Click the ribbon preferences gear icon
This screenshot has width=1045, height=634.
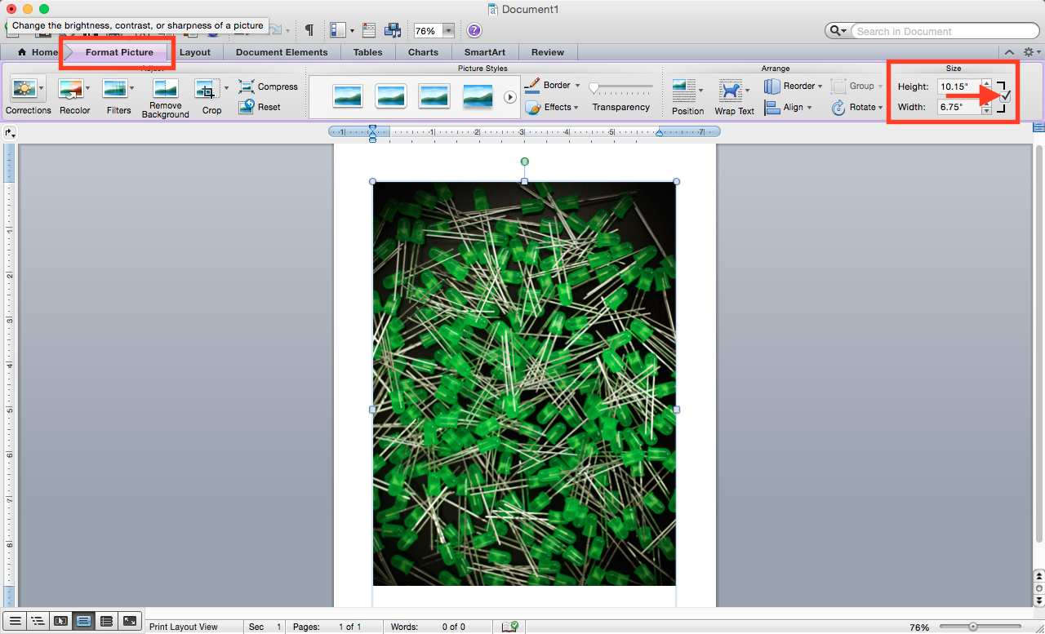click(1029, 52)
